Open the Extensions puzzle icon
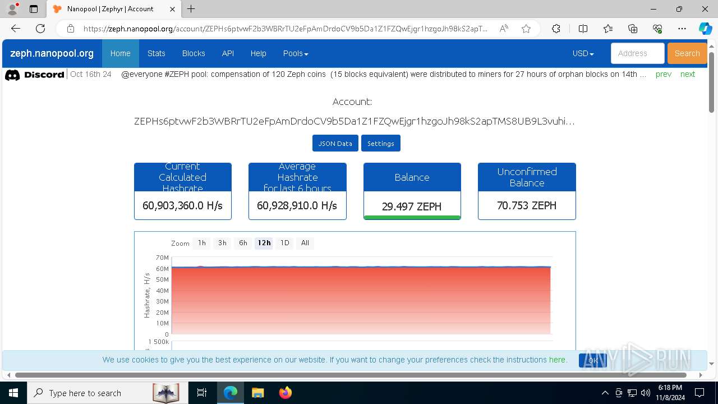 tap(556, 29)
